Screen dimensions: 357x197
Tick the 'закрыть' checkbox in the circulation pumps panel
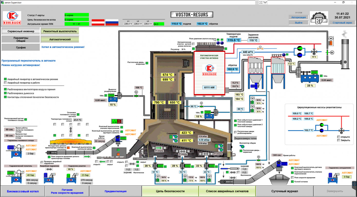pyautogui.click(x=339, y=140)
